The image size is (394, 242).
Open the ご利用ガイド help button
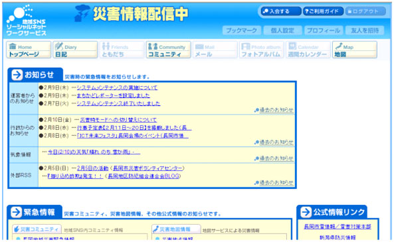coord(323,11)
